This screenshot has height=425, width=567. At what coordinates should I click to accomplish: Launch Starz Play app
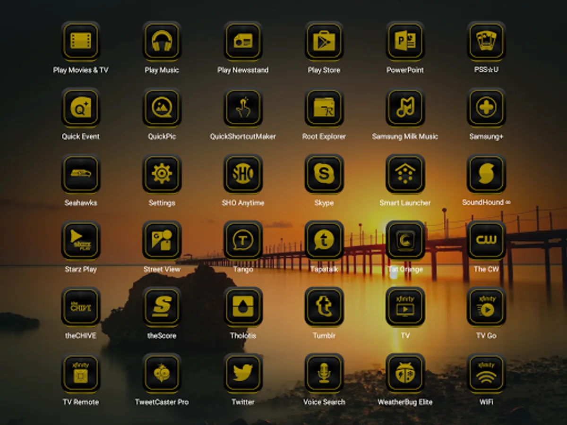click(81, 241)
